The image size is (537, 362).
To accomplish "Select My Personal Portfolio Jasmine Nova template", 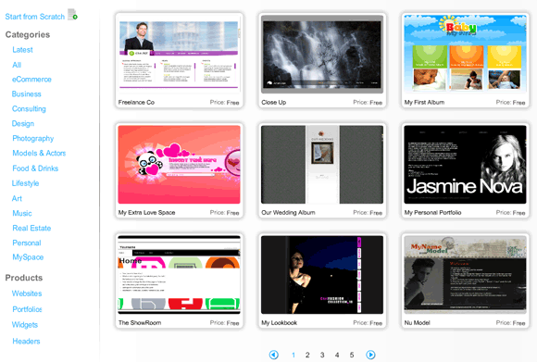I will (x=465, y=165).
